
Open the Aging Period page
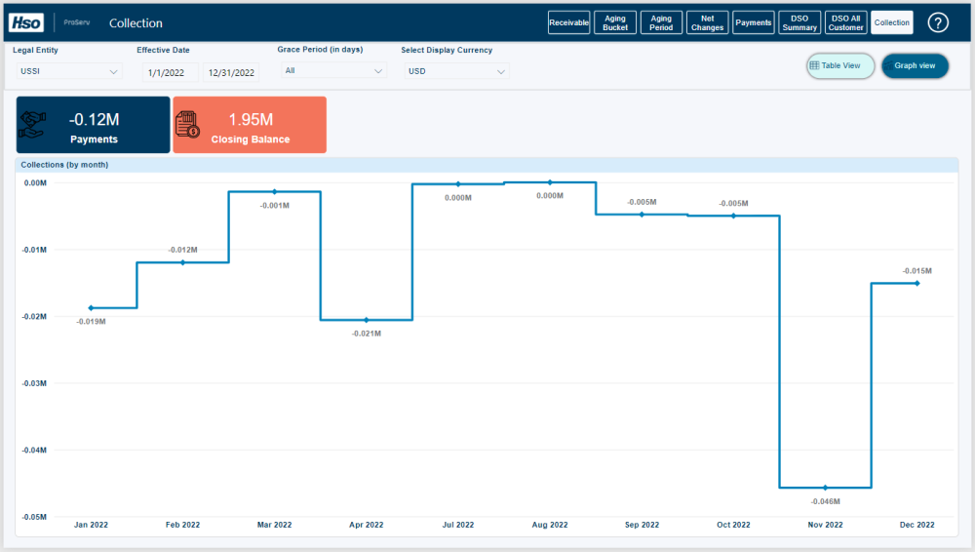[661, 22]
